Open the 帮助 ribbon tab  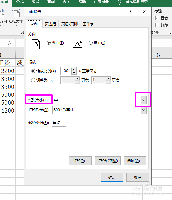tap(82, 2)
